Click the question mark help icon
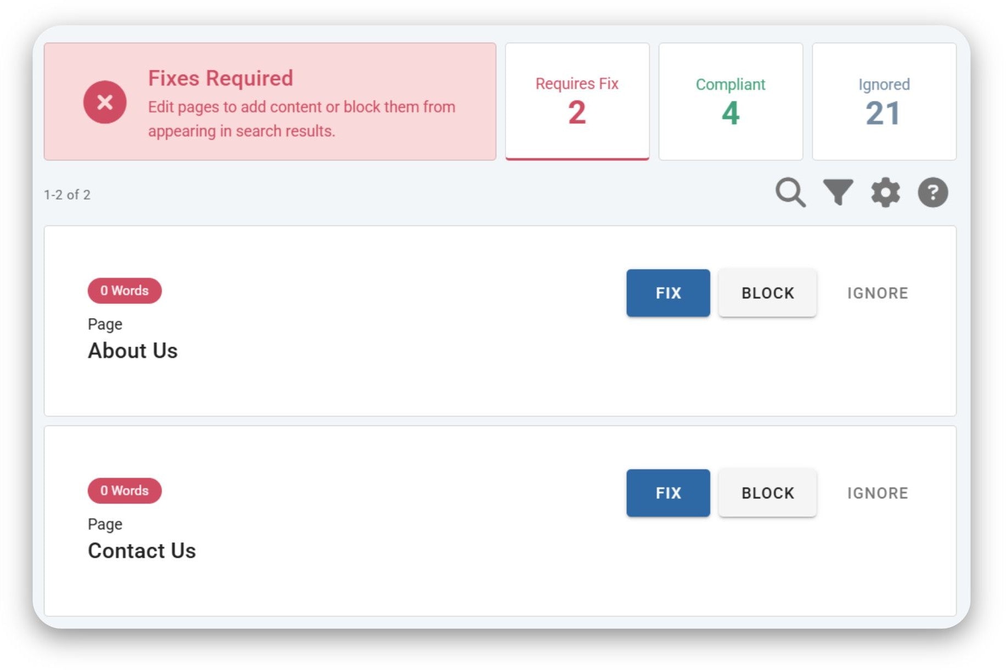Screen dimensions: 1006x670 pyautogui.click(x=932, y=192)
